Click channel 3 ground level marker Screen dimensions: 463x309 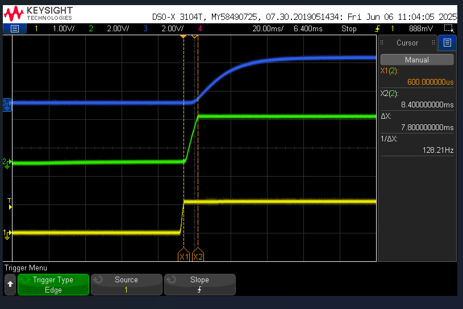pyautogui.click(x=7, y=105)
